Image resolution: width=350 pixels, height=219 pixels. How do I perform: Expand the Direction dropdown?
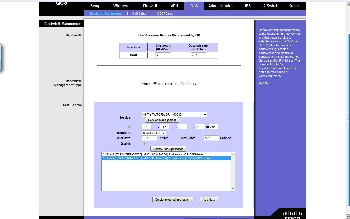(x=164, y=133)
